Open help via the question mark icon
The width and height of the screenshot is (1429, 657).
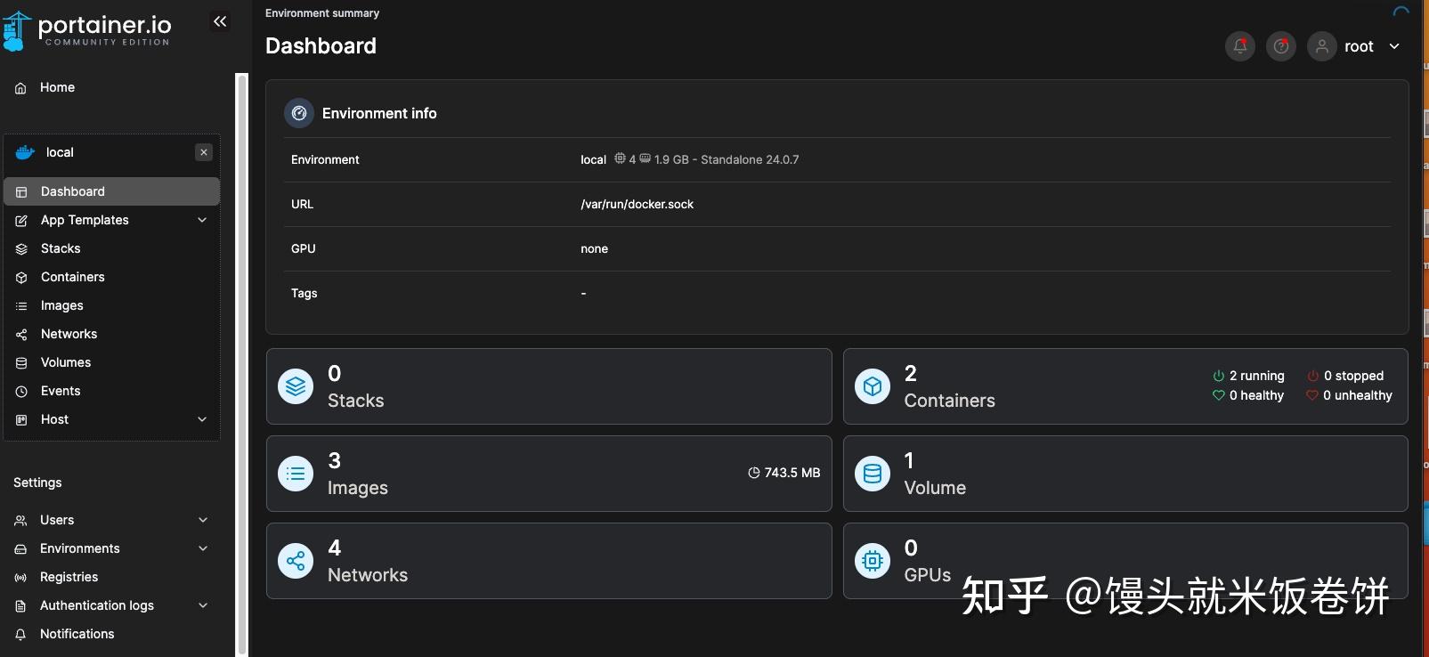(1280, 46)
